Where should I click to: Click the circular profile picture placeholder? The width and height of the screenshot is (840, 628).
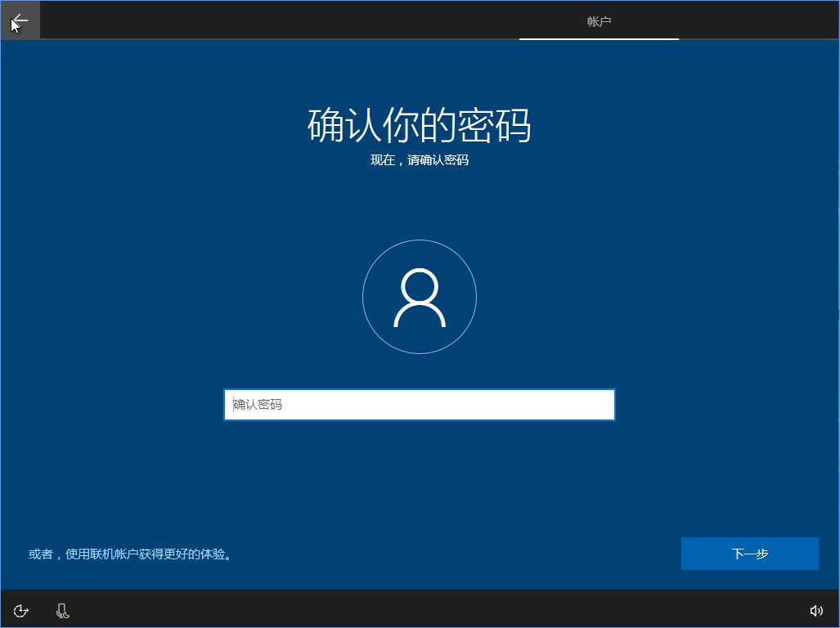click(x=419, y=297)
